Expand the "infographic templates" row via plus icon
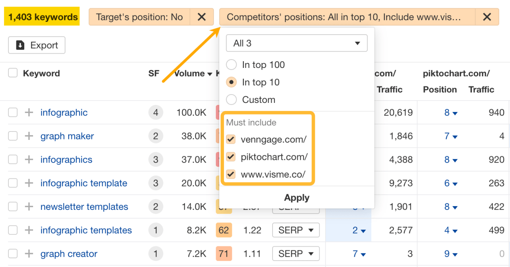 pos(28,230)
